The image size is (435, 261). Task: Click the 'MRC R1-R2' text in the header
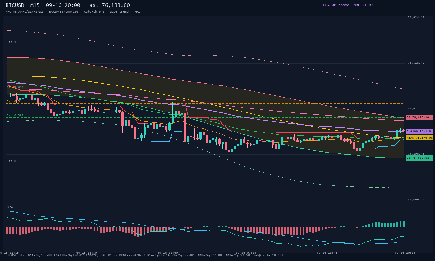point(363,5)
